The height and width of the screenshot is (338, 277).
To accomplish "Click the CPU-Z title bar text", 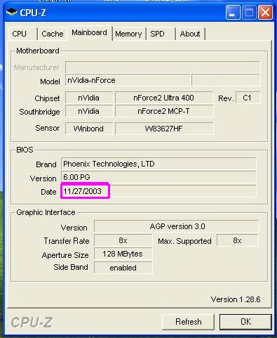I will click(x=33, y=13).
